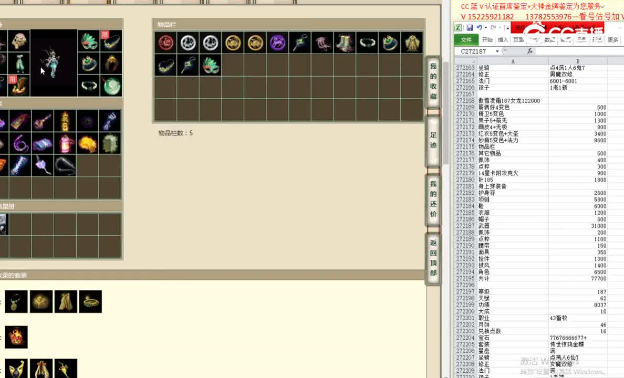
Task: Click the cell containing 妙音5变色+法力
Action: tap(513, 141)
